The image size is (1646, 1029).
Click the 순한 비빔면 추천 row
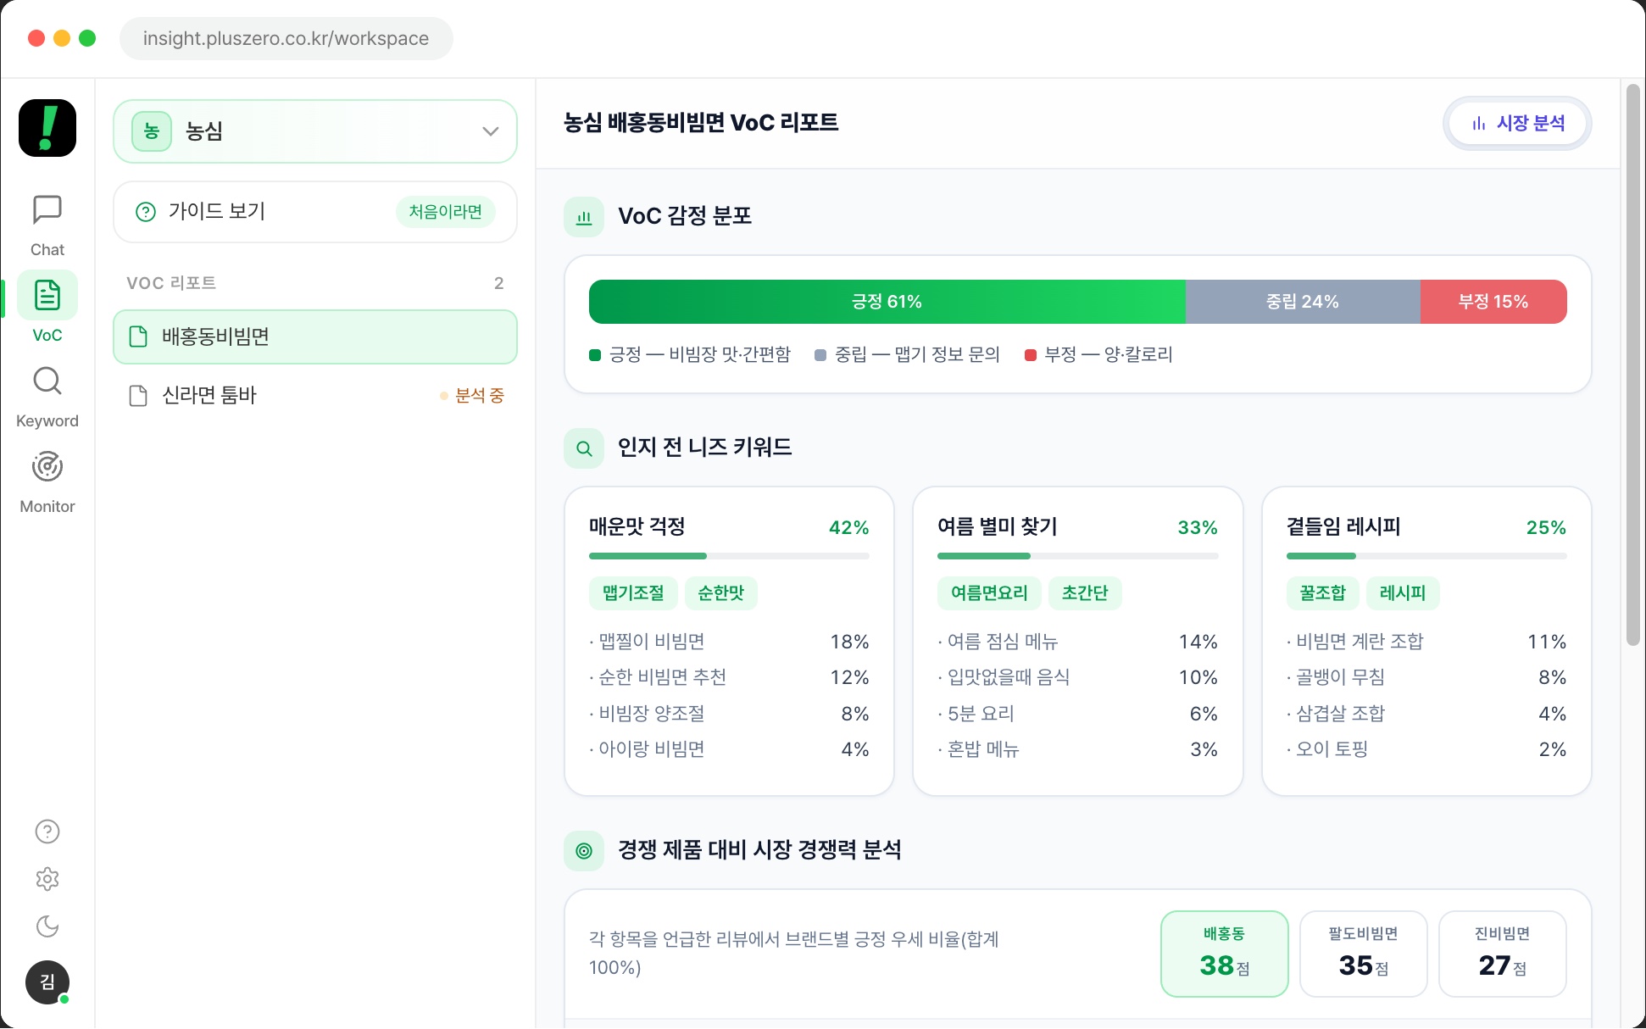pyautogui.click(x=729, y=678)
